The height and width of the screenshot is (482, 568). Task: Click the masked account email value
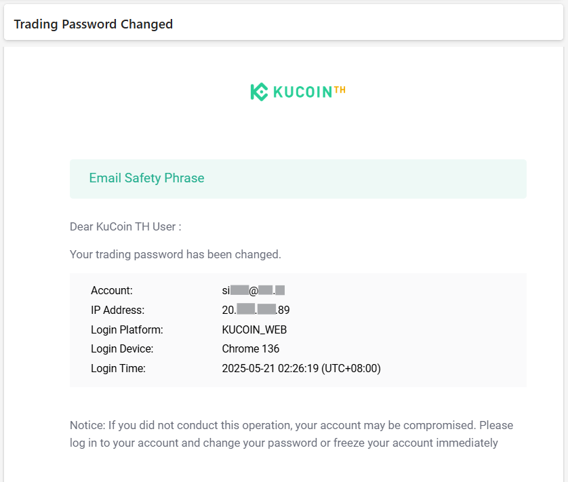pyautogui.click(x=253, y=291)
